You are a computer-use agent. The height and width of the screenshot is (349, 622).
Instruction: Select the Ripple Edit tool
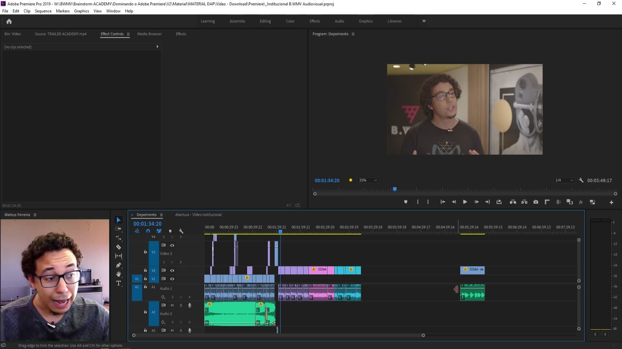click(119, 238)
